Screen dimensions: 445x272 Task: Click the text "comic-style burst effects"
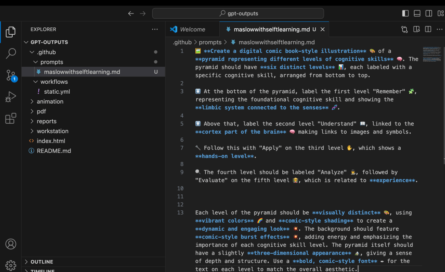[242, 237]
